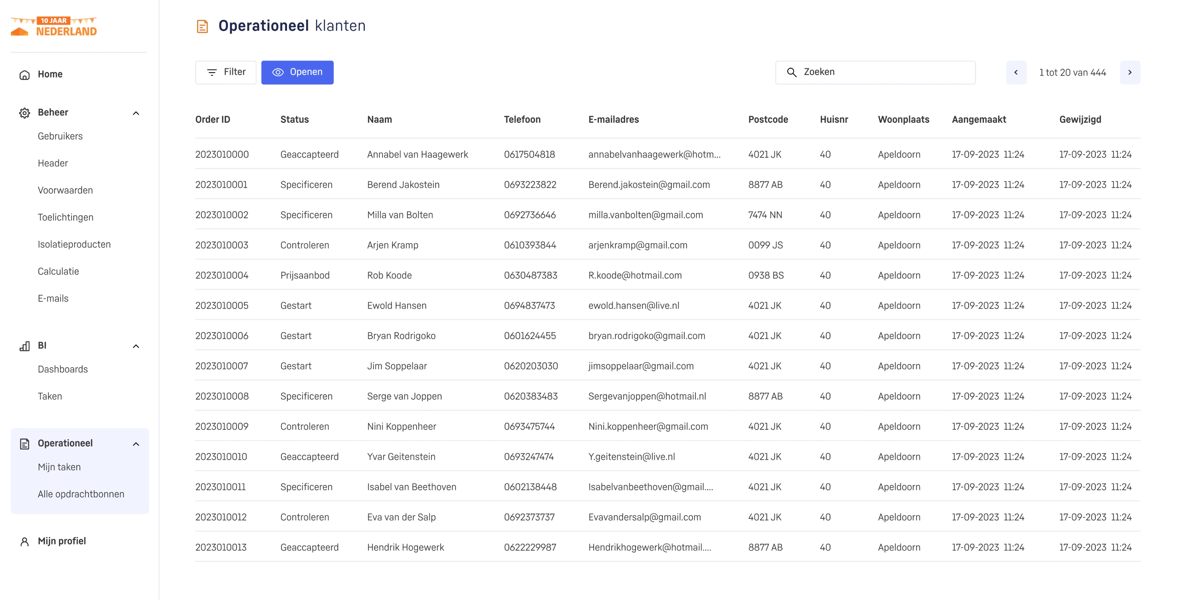The width and height of the screenshot is (1203, 600).
Task: Click the Beheer gear icon
Action: pos(24,113)
